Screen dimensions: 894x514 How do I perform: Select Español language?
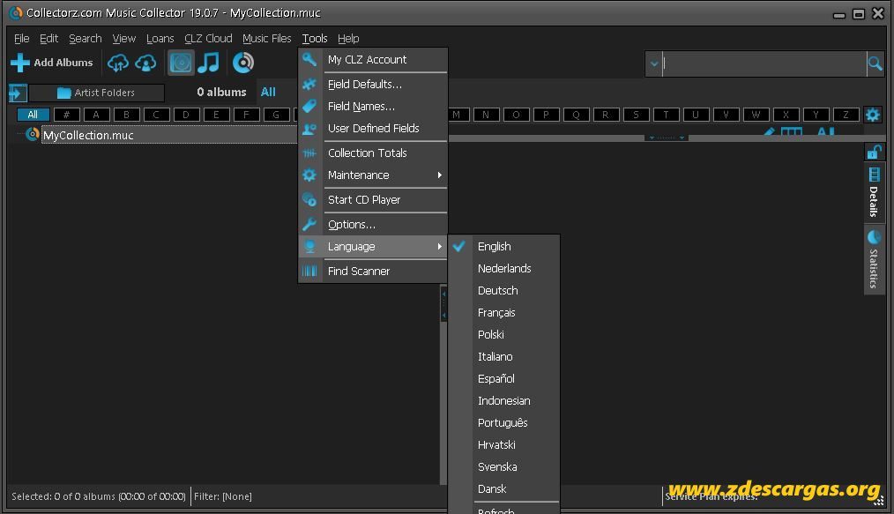504,379
